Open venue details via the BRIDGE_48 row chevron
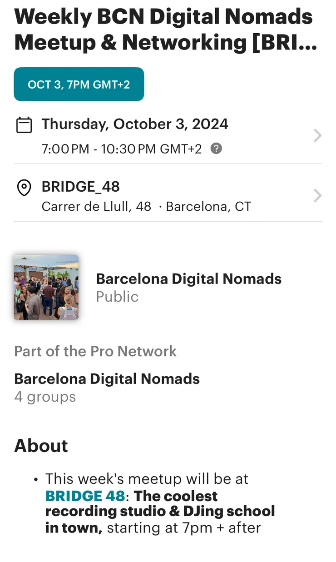336x562 pixels. [317, 196]
